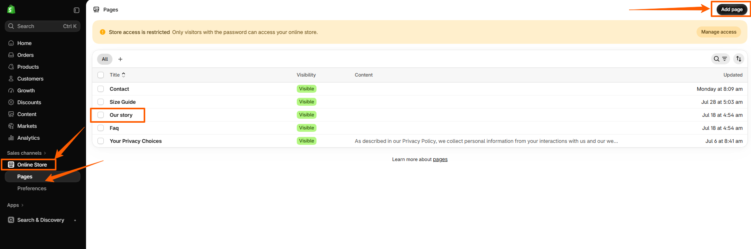Click the sidebar Search field
This screenshot has width=751, height=249.
[43, 26]
